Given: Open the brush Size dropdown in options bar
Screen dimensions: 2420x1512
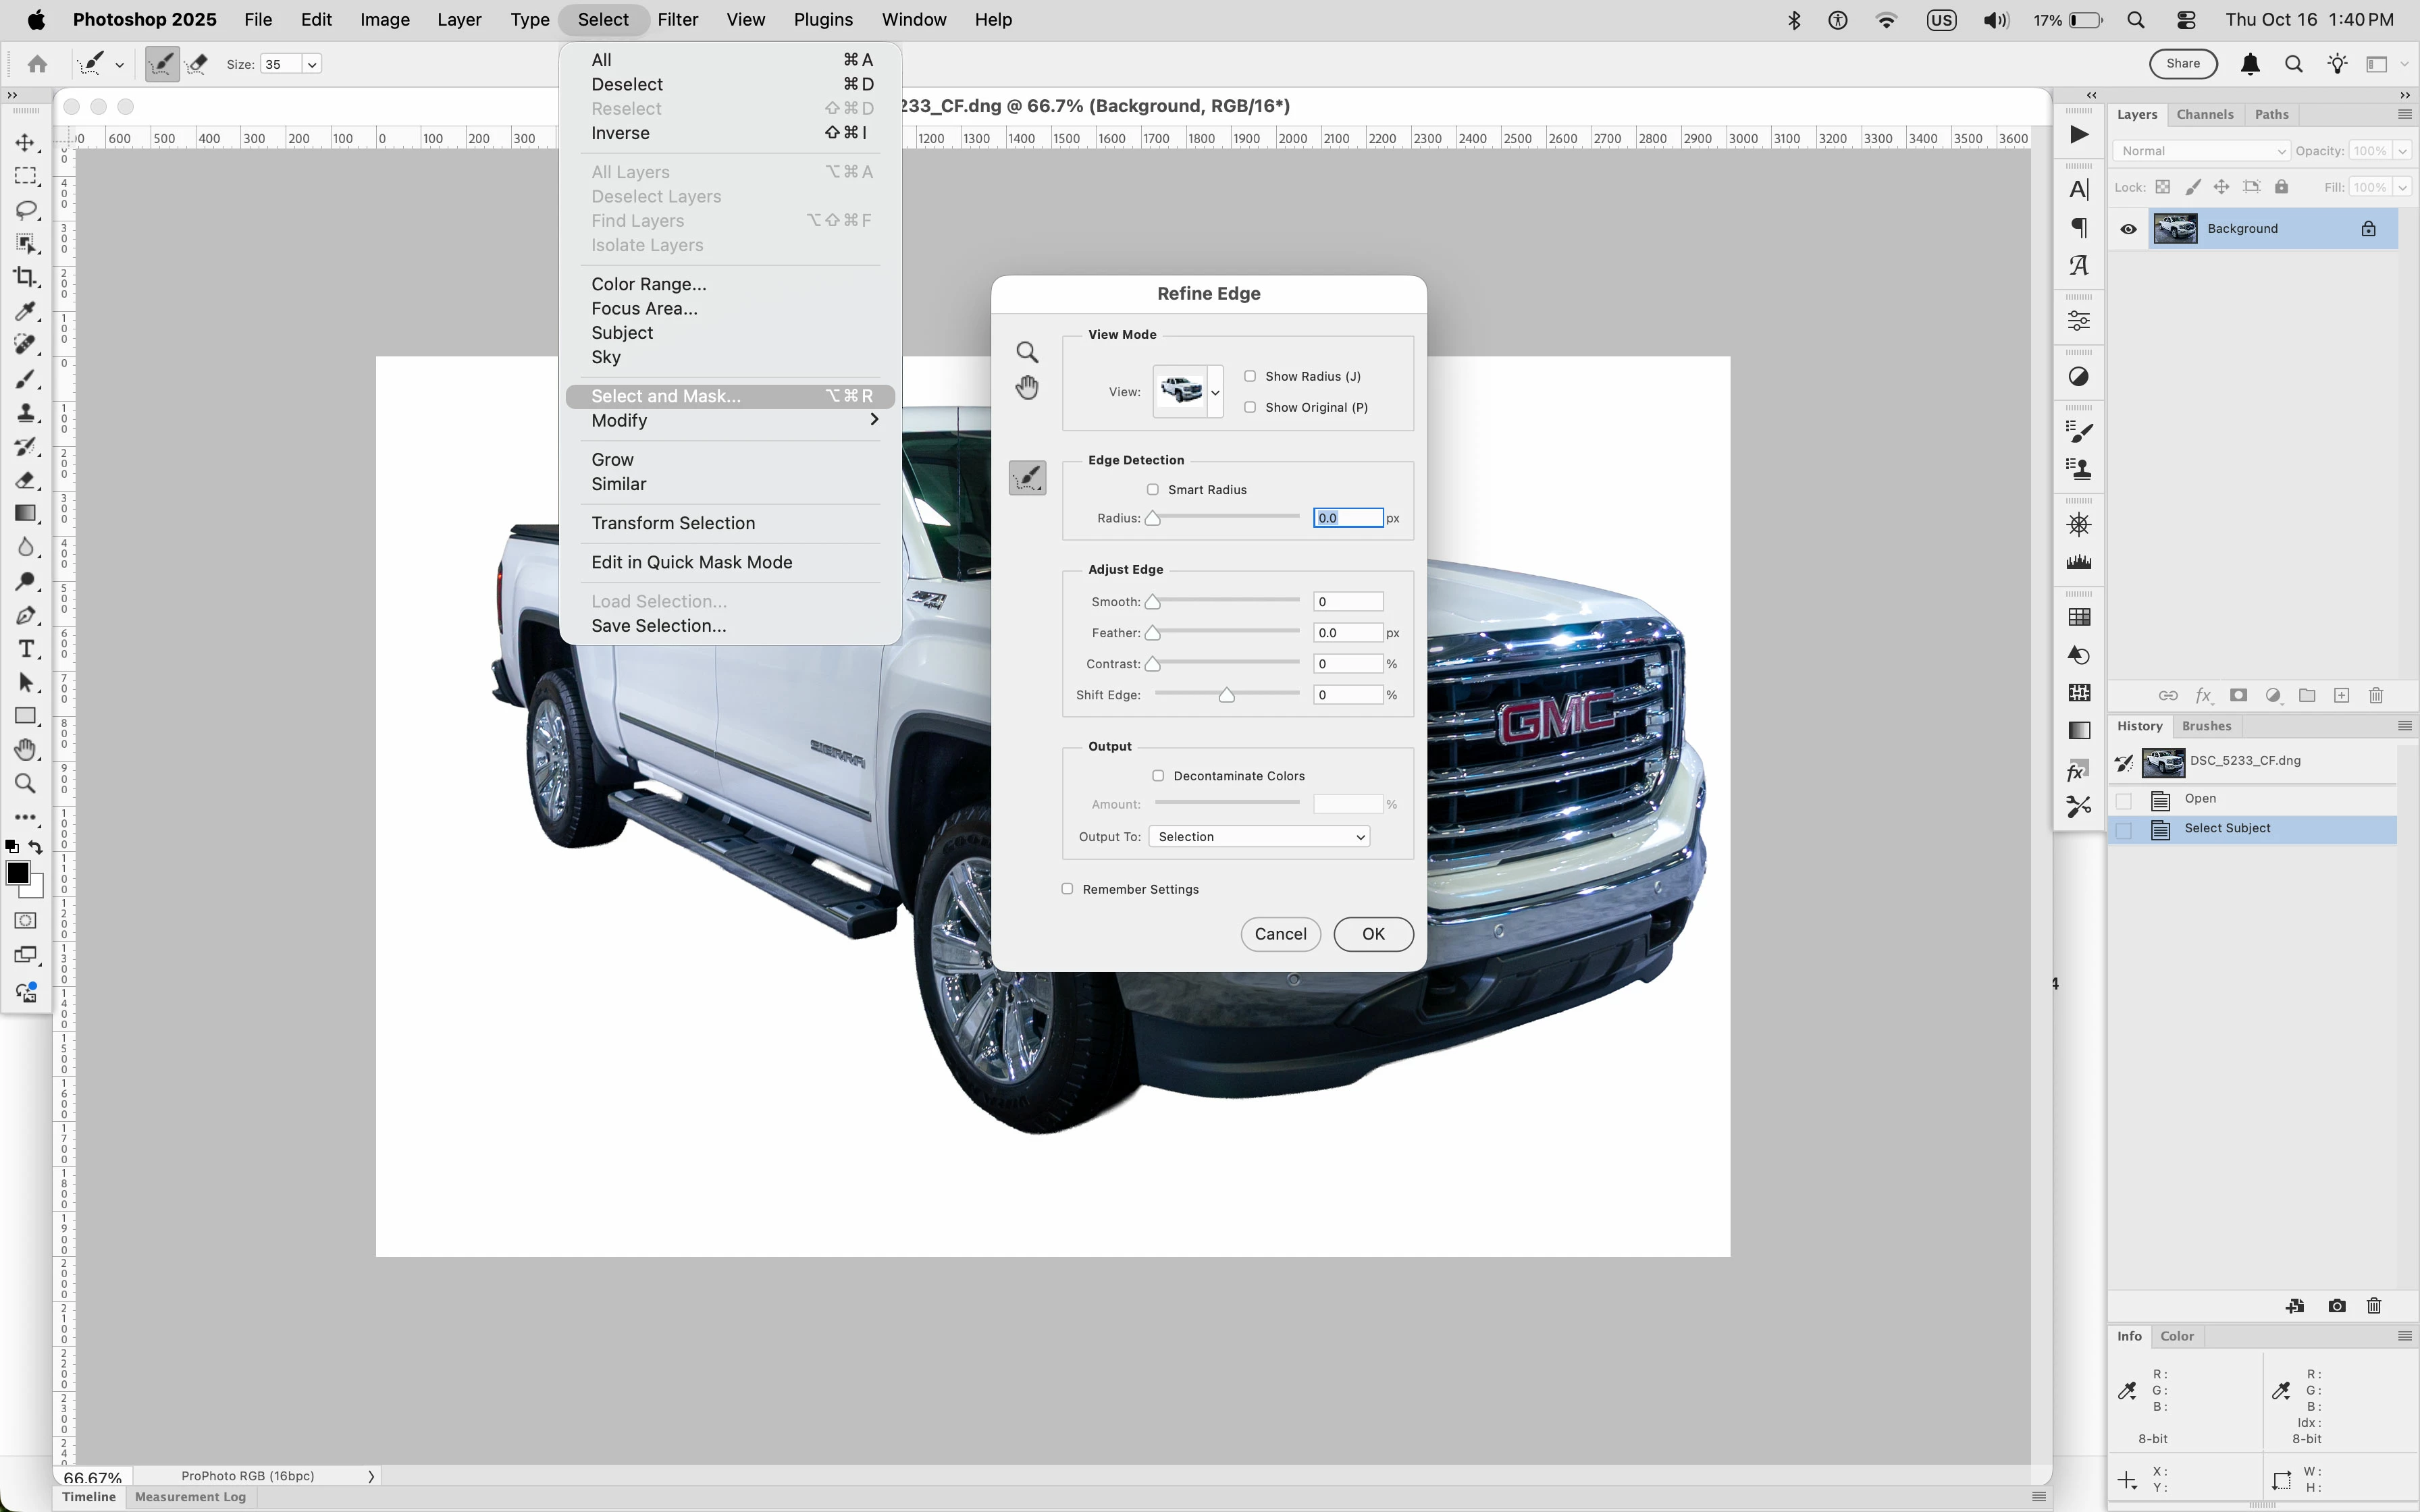Looking at the screenshot, I should point(312,64).
